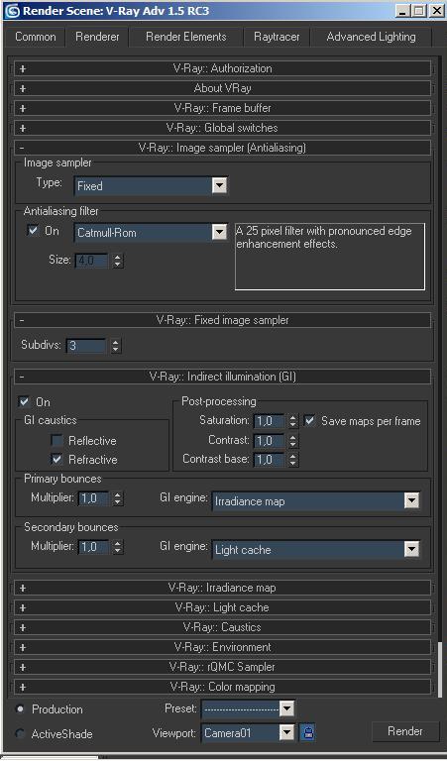447x761 pixels.
Task: Click the Subdivs value field
Action: click(86, 346)
